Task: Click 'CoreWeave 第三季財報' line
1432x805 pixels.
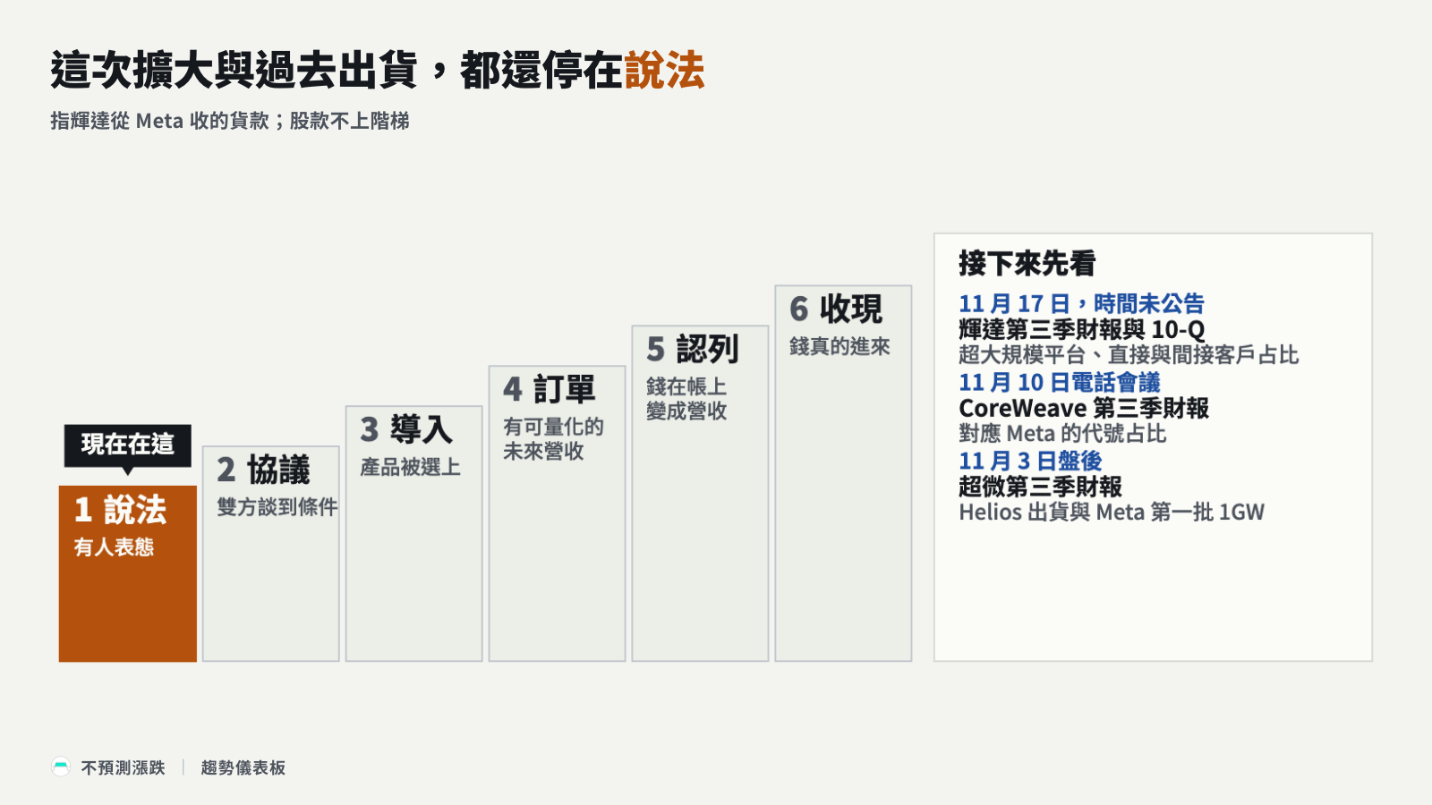Action: coord(1084,409)
